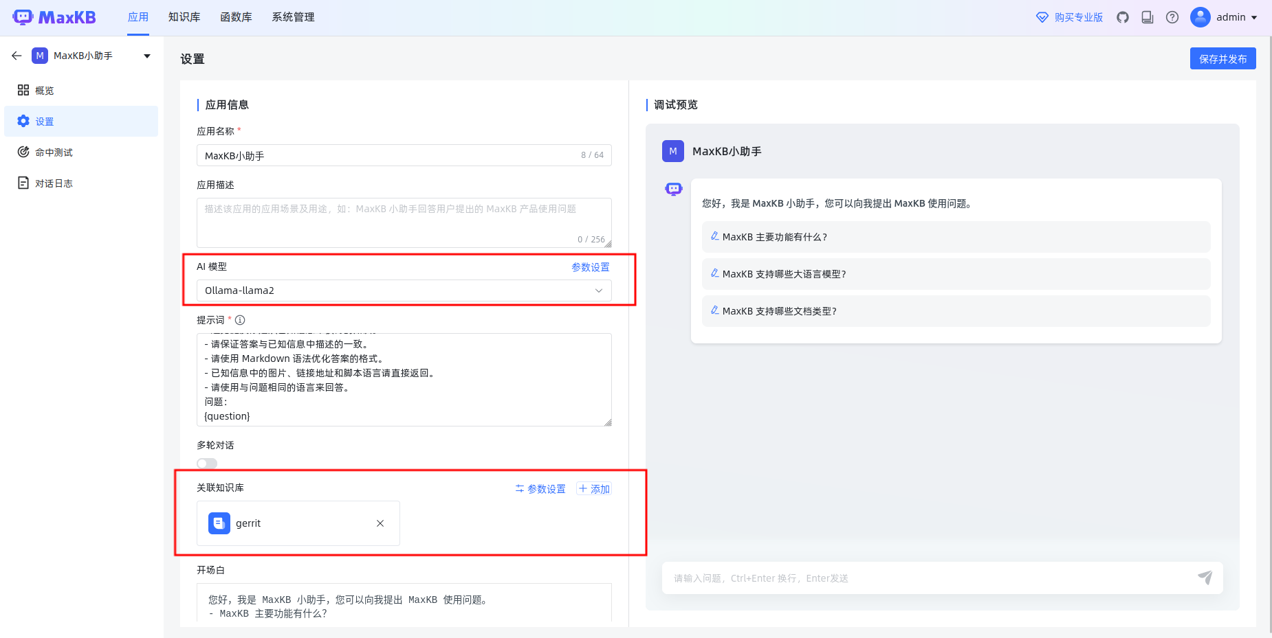Viewport: 1272px width, 638px height.
Task: Click edit icon beside 主要功能有什么
Action: tap(715, 236)
